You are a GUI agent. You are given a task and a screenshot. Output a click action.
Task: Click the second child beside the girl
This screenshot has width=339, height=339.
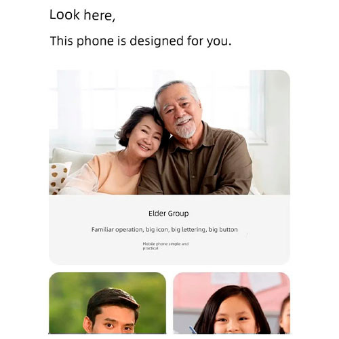285,314
